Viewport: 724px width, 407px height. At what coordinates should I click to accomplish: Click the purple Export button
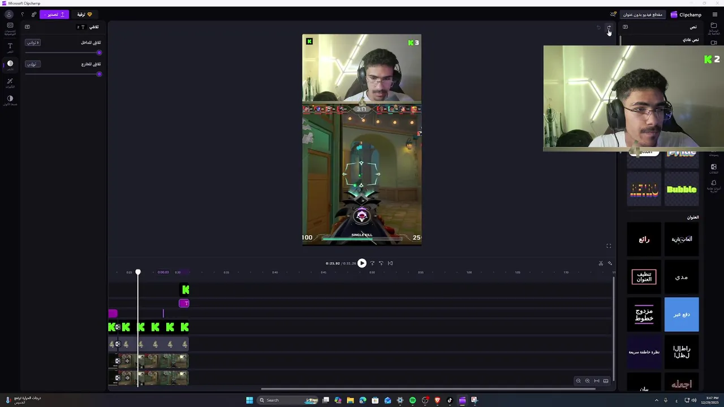tap(54, 14)
